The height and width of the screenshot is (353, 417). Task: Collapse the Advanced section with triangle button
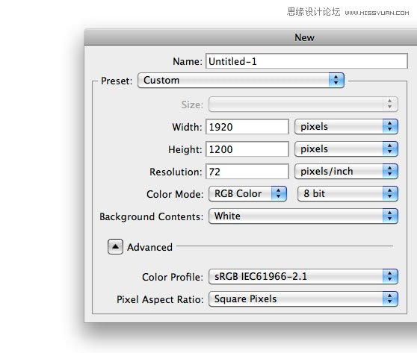[x=115, y=247]
